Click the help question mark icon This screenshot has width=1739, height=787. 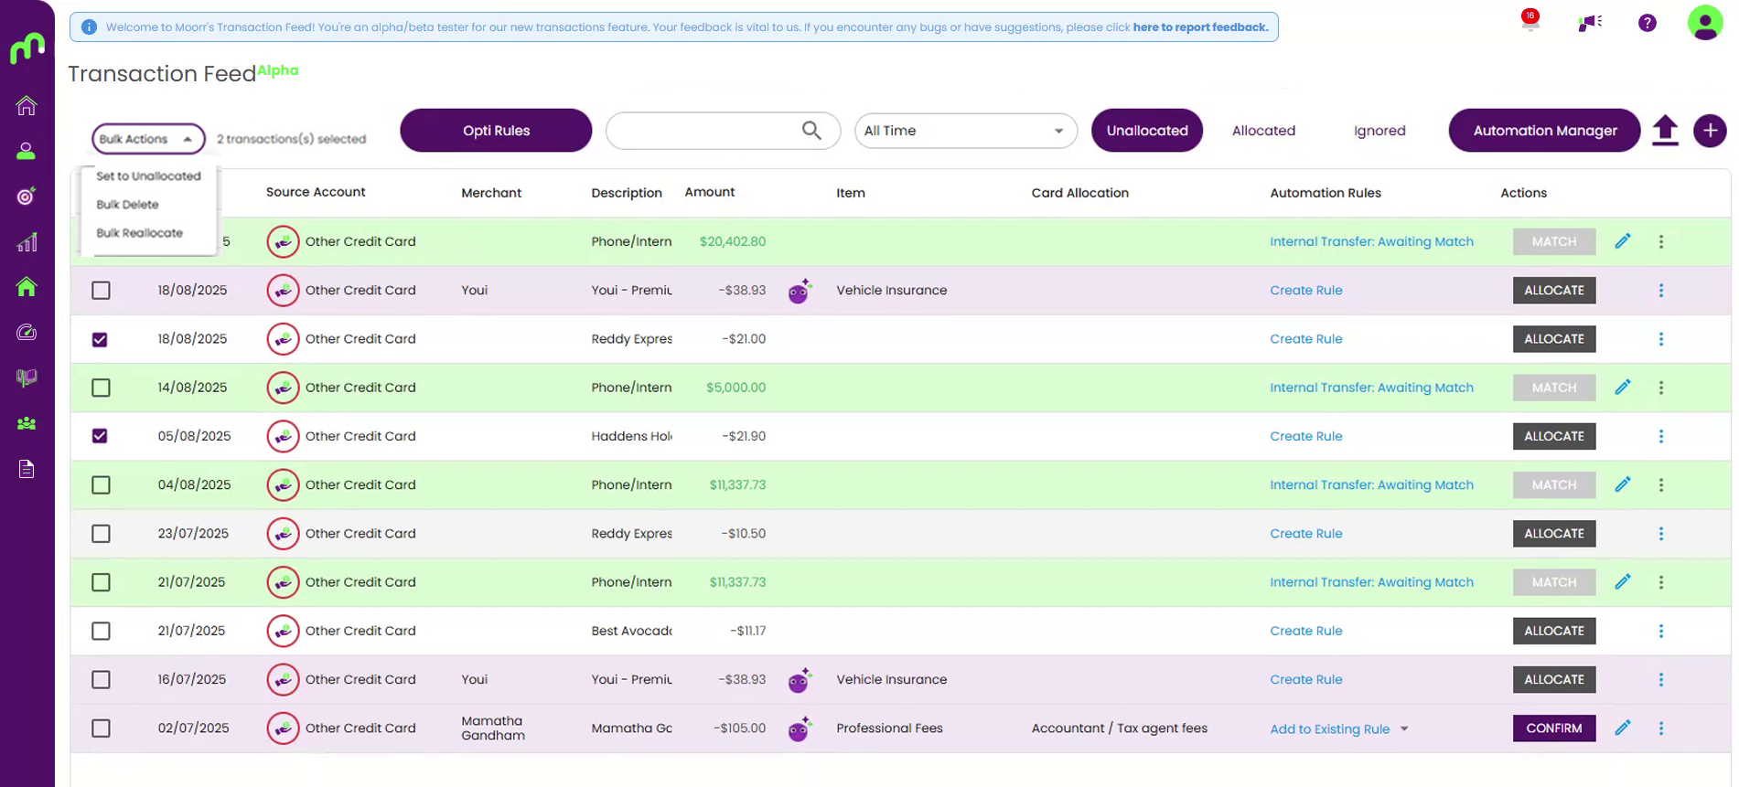coord(1647,23)
